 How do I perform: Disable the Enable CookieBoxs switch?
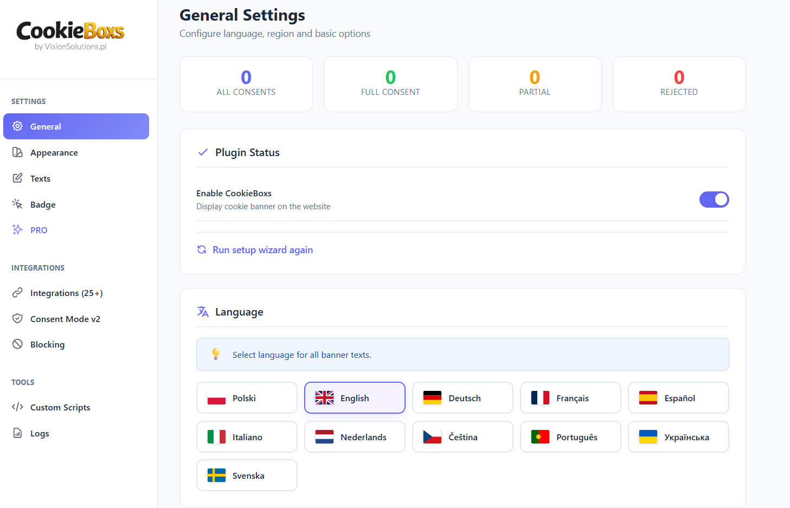point(714,200)
